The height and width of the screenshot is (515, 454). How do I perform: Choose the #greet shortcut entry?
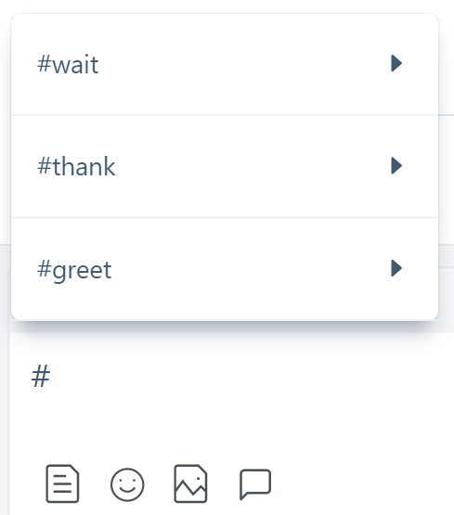[225, 269]
